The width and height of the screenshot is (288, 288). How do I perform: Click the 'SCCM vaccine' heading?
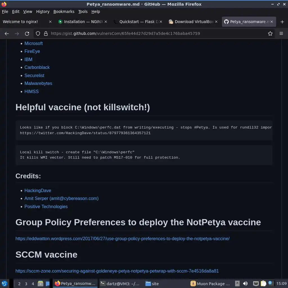(x=46, y=254)
